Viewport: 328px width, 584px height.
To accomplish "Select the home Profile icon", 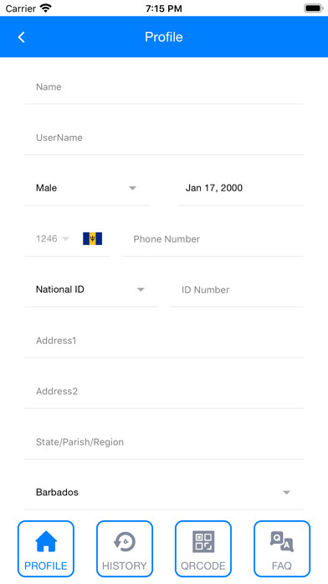I will point(46,541).
